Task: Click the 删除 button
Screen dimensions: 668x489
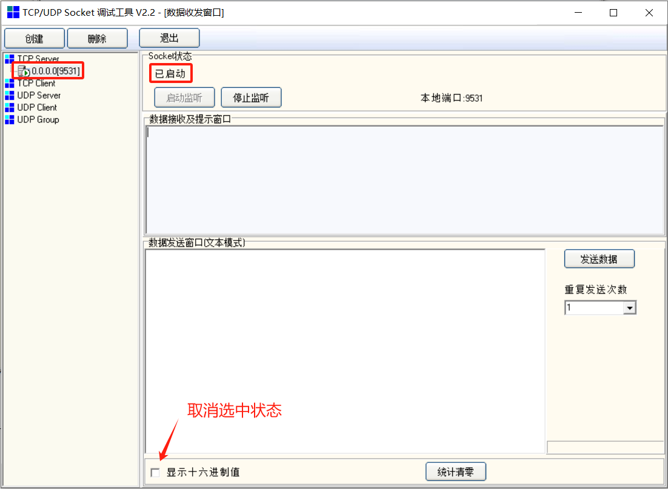Action: click(97, 38)
